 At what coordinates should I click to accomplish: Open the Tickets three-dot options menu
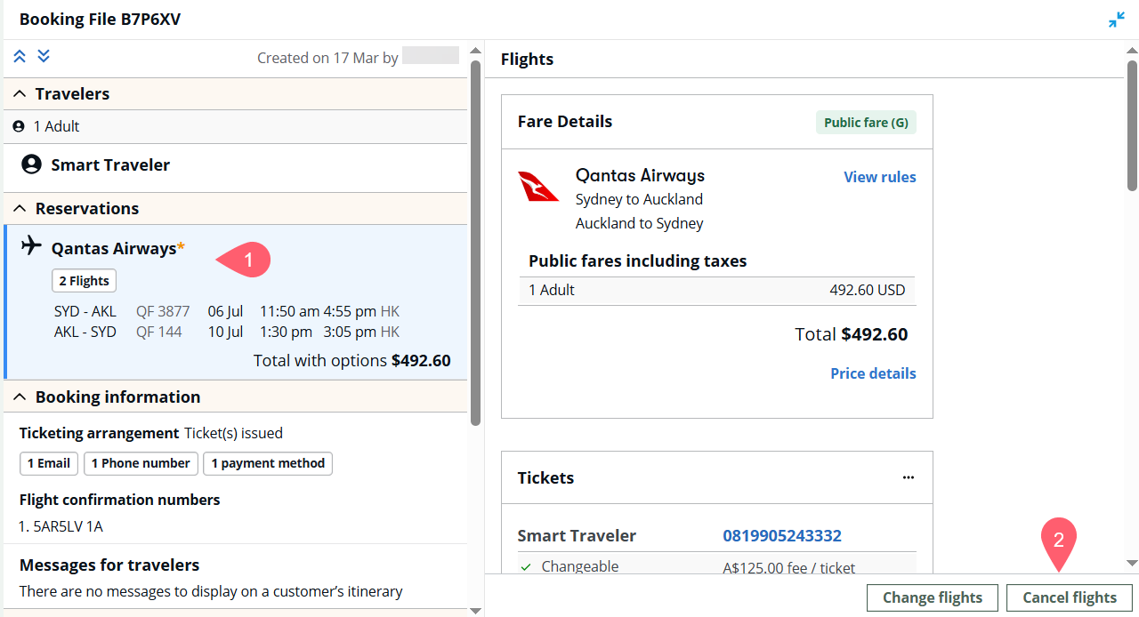908,477
